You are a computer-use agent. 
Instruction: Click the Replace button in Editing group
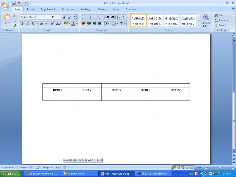(x=222, y=20)
